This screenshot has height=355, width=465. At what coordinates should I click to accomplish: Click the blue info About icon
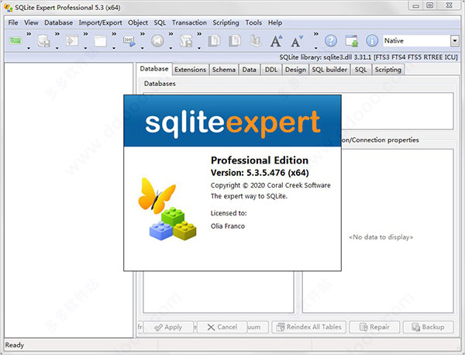[372, 40]
